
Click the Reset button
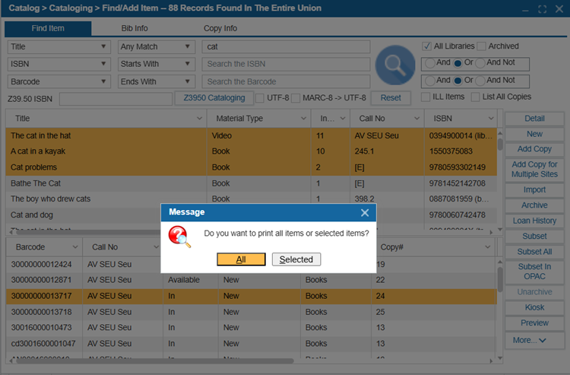391,98
